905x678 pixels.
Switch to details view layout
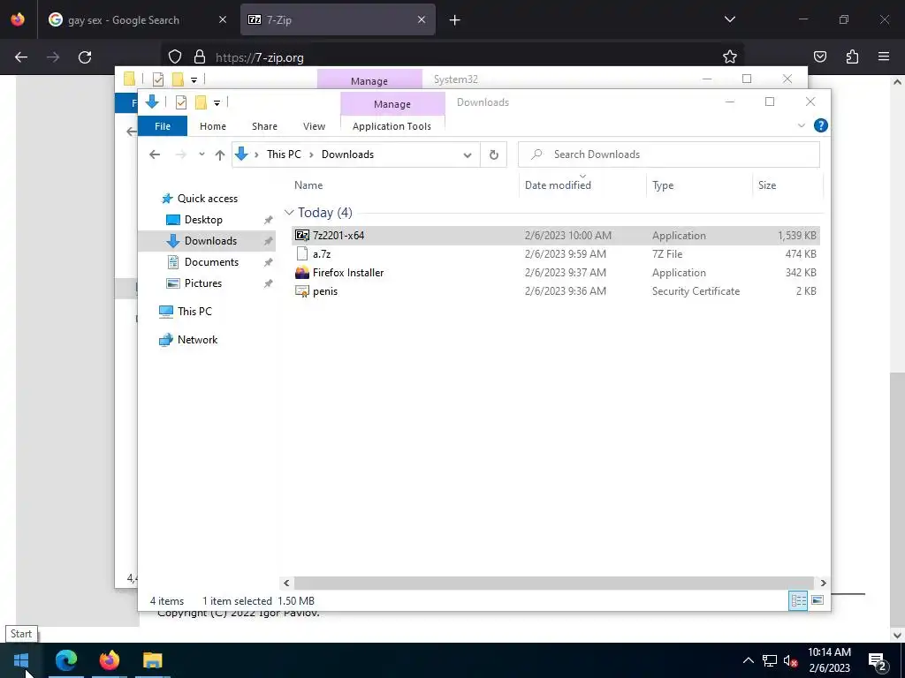point(798,600)
